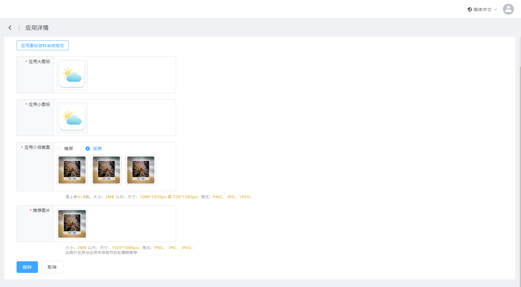
Task: Cancel editing with 取消
Action: point(52,267)
